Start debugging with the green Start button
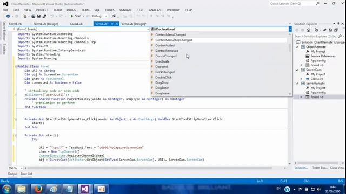 tap(76, 16)
